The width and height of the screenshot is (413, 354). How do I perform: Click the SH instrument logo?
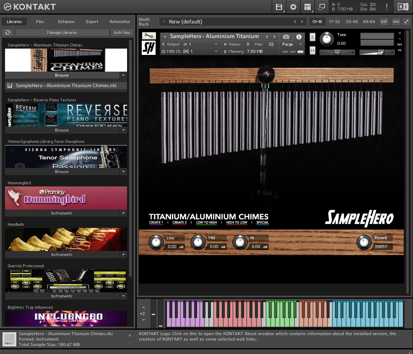pos(149,48)
